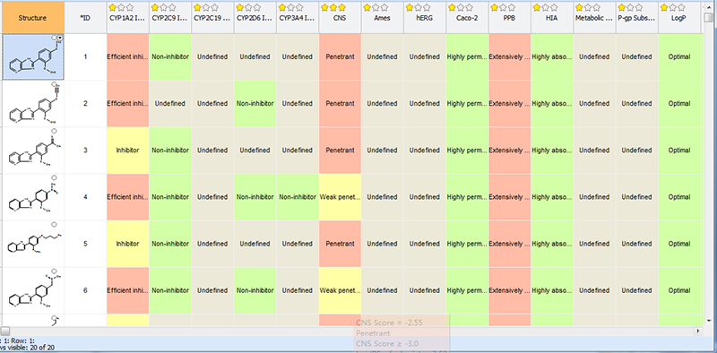Click the horizontal scrollbar left thumb
Viewport: 717px width, 353px height.
pyautogui.click(x=5, y=330)
